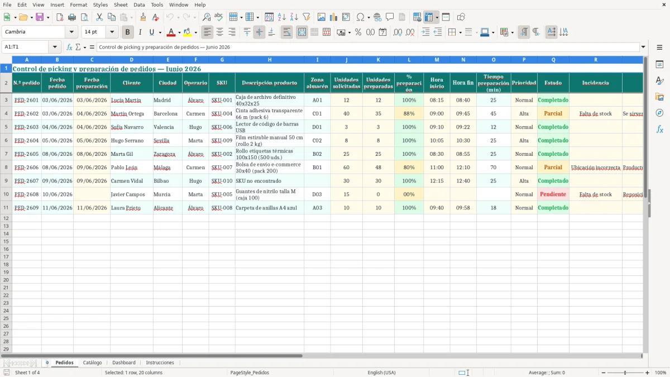Expand the font name dropdown arrow

tap(71, 32)
